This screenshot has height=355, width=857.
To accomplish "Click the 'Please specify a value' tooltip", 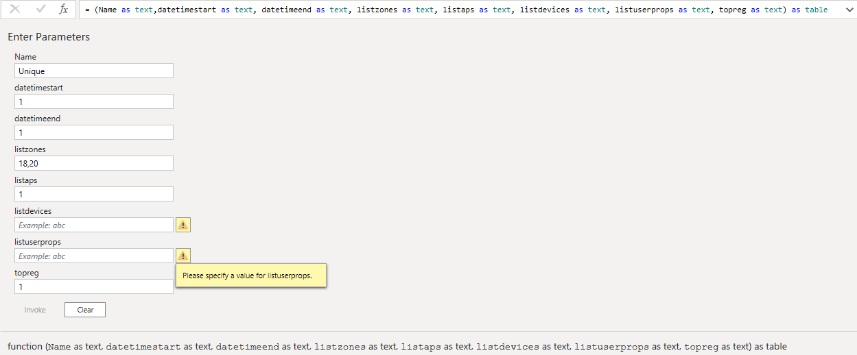I will (x=251, y=276).
